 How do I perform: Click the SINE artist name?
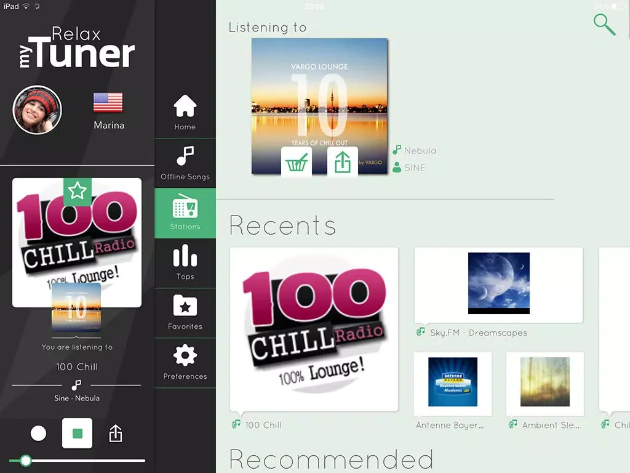pos(415,168)
